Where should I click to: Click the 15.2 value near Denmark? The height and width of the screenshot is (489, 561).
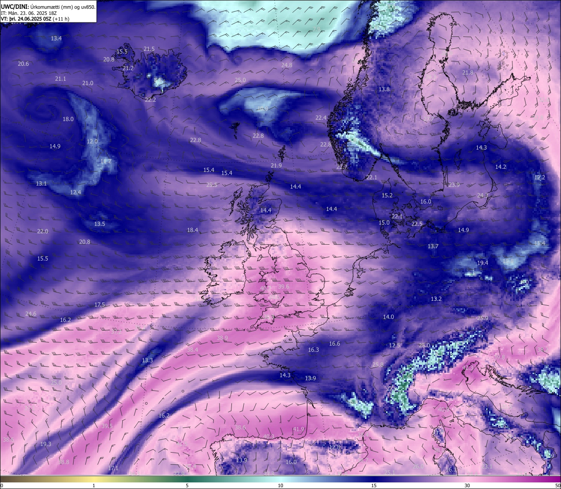point(387,196)
